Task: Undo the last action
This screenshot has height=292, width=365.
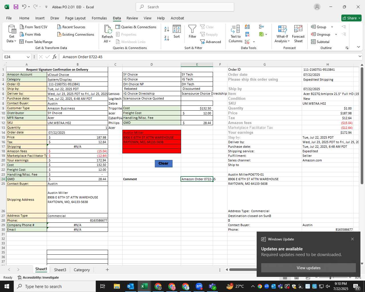Action: point(24,7)
